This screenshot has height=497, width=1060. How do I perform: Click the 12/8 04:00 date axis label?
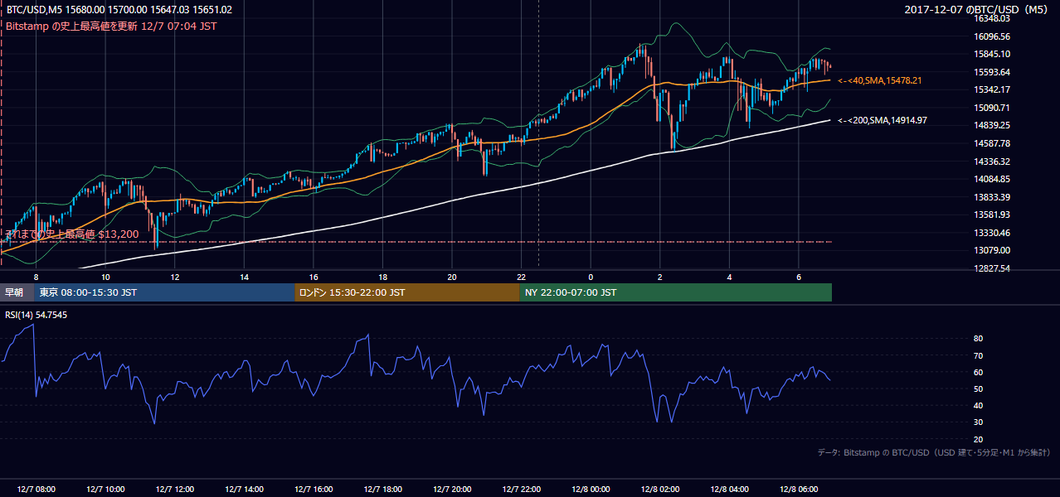[730, 490]
